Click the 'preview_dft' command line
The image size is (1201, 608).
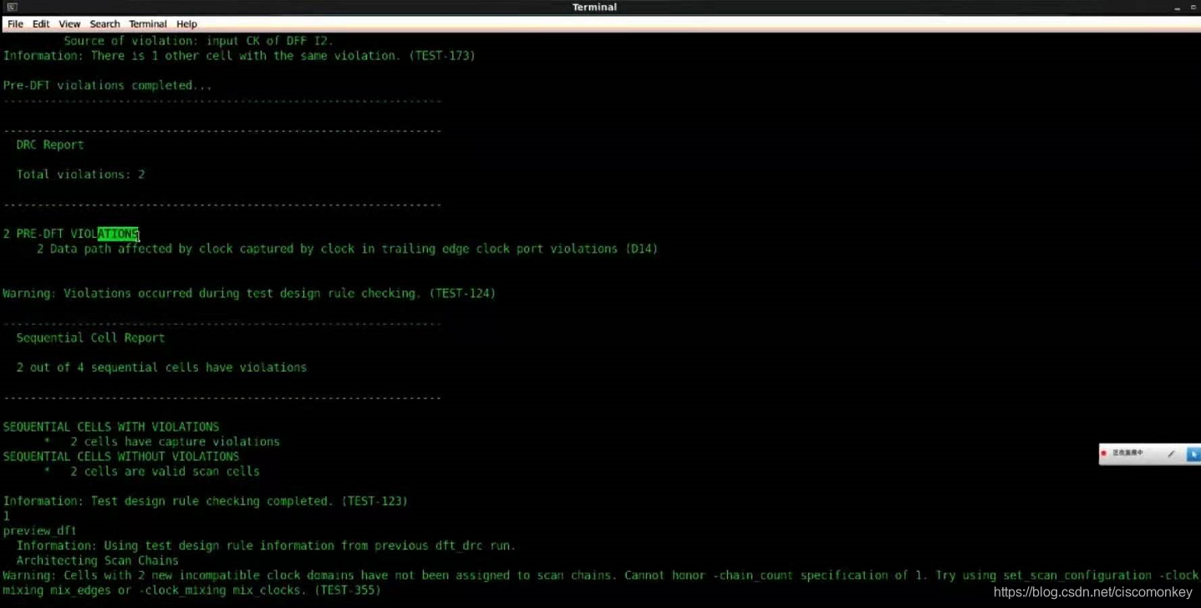pos(39,530)
